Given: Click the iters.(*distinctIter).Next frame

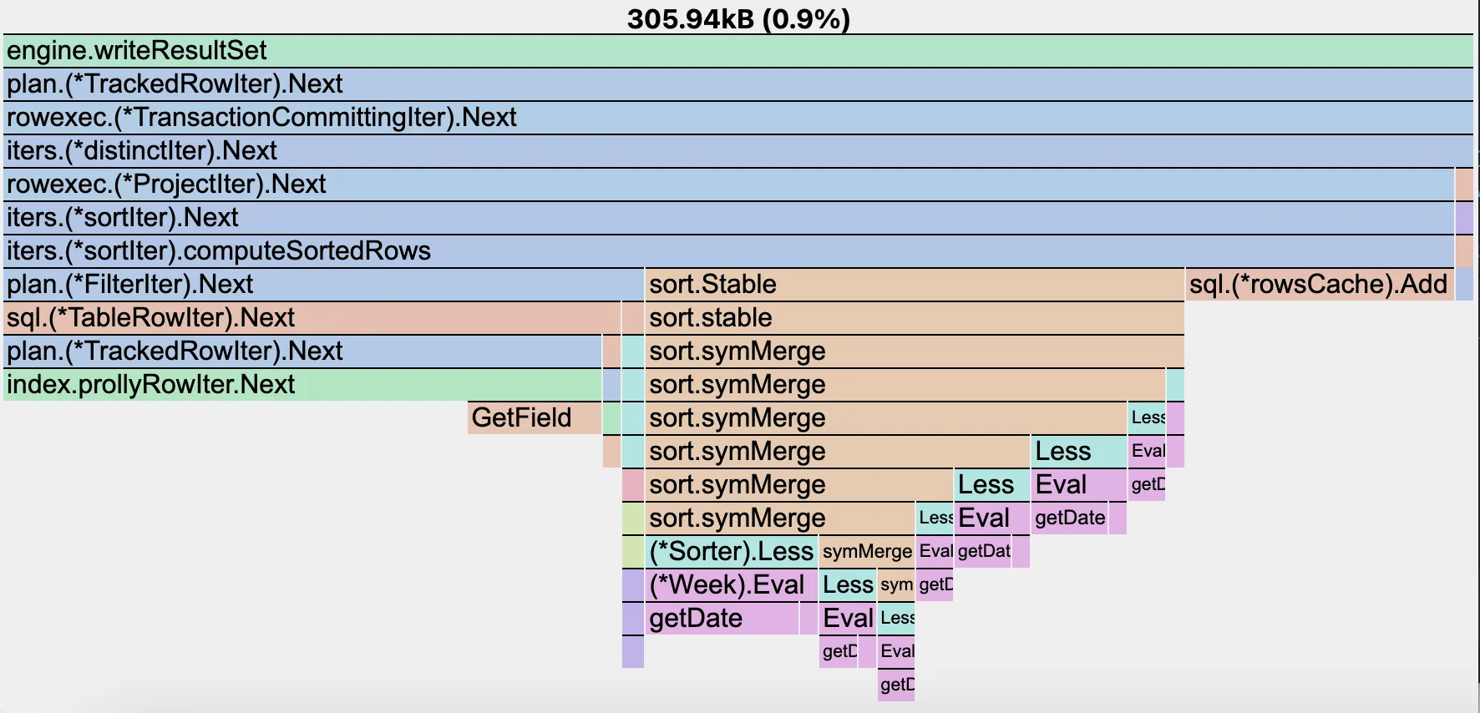Looking at the screenshot, I should (738, 151).
